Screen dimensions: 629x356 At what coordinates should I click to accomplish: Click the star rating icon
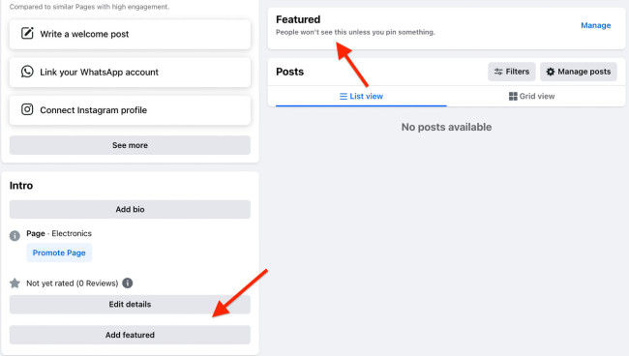pos(15,283)
